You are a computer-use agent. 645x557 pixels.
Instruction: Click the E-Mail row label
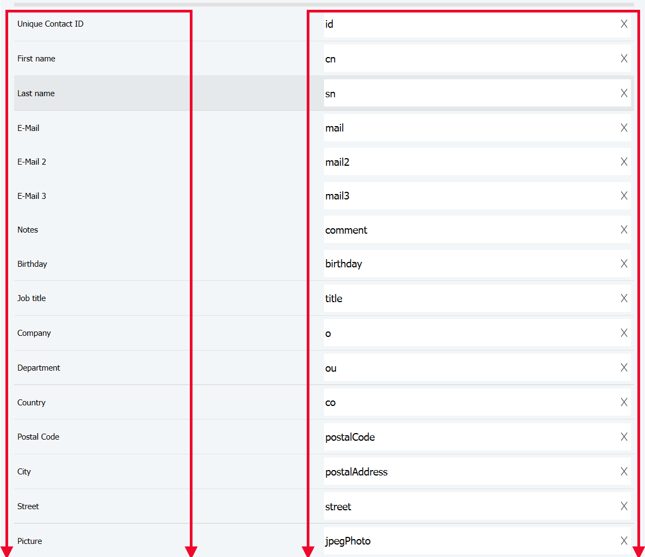28,128
